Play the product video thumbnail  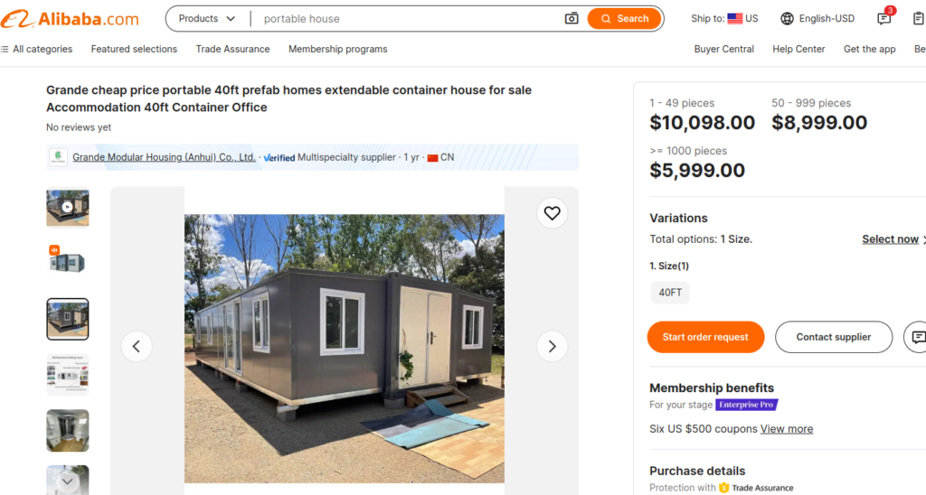pyautogui.click(x=68, y=207)
